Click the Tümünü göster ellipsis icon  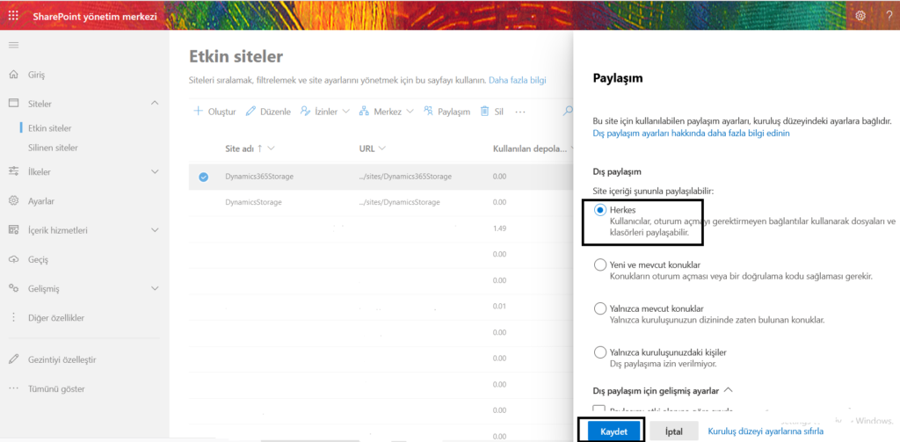[14, 388]
